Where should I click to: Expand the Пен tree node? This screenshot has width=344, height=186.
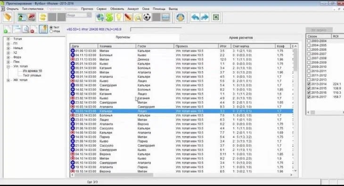[8, 62]
